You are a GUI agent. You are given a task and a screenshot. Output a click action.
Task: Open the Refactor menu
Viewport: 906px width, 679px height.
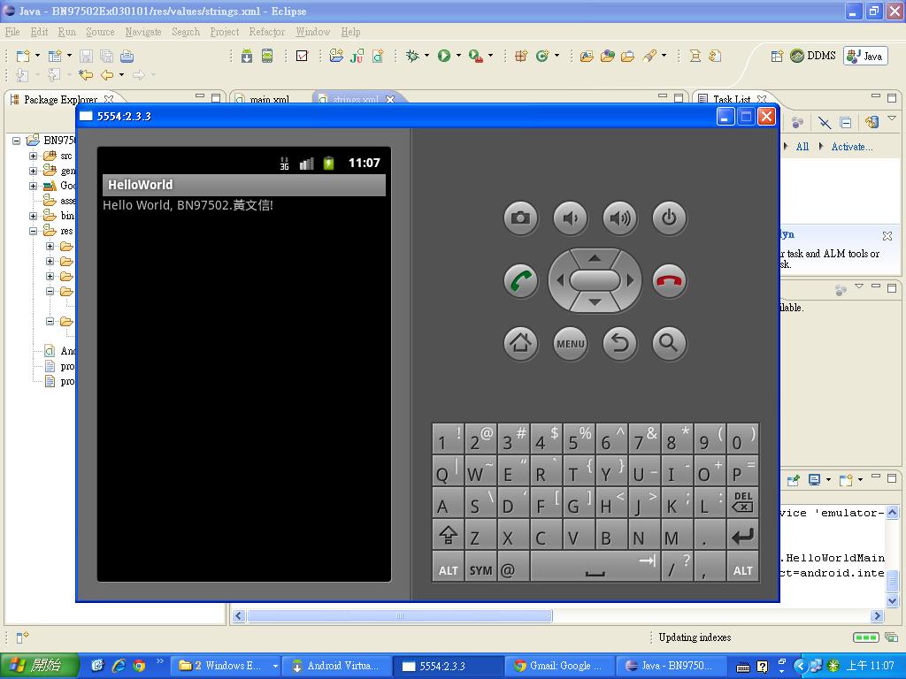[266, 32]
